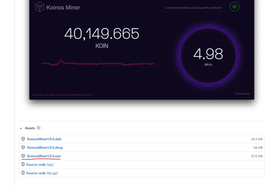Click the 4.98 MH/s hashrate gauge

pyautogui.click(x=208, y=56)
